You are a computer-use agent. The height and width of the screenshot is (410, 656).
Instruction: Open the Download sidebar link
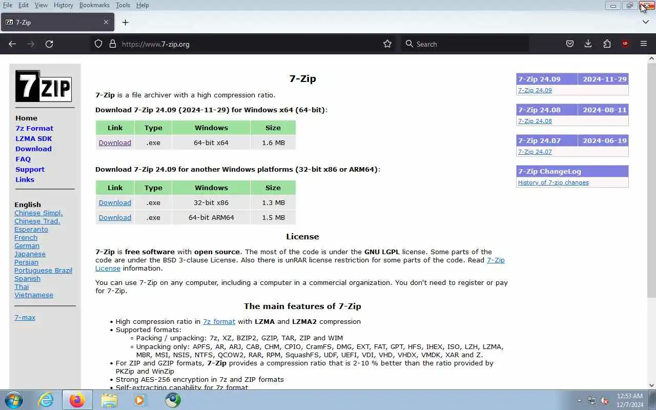(33, 149)
